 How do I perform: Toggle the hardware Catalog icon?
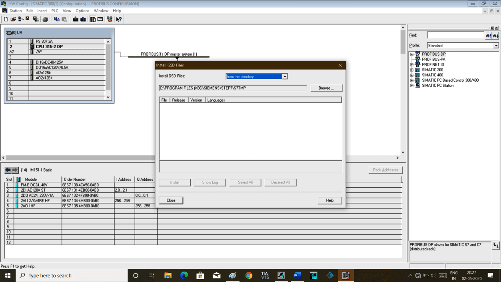coord(92,19)
